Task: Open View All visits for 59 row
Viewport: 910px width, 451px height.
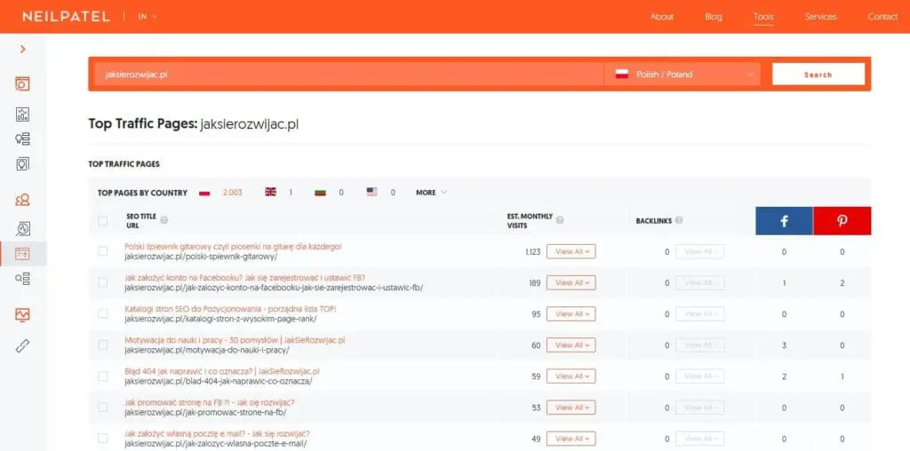Action: click(571, 376)
